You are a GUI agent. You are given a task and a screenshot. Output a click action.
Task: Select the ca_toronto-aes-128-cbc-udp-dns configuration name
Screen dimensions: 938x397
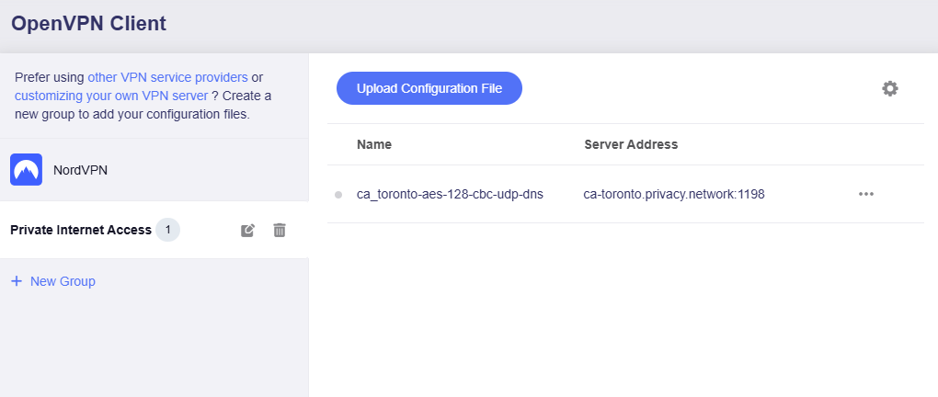[450, 194]
